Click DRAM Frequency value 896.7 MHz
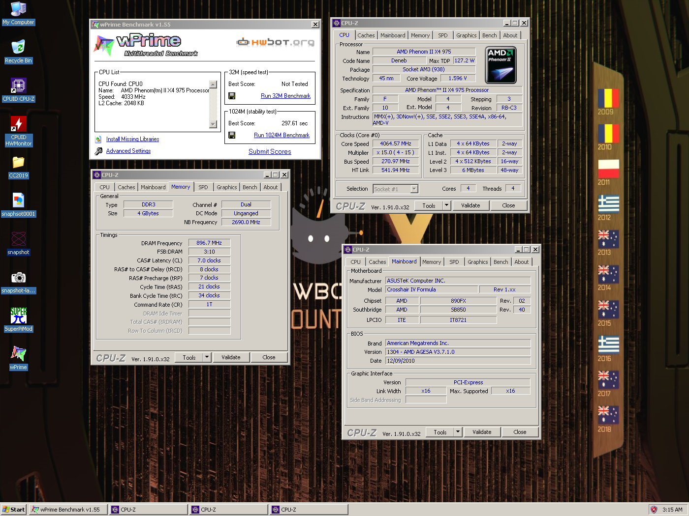 (x=209, y=243)
